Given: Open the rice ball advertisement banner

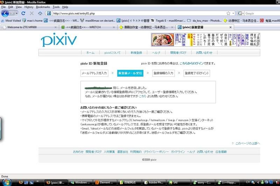Looking at the screenshot, I should 205,40.
